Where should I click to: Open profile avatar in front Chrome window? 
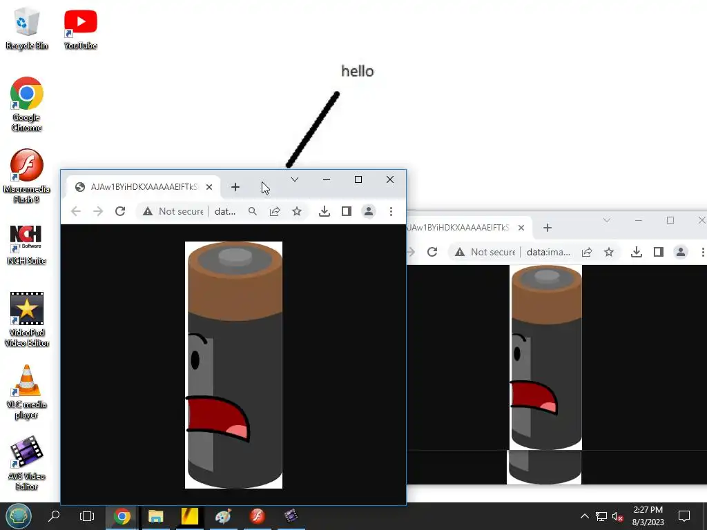tap(369, 211)
